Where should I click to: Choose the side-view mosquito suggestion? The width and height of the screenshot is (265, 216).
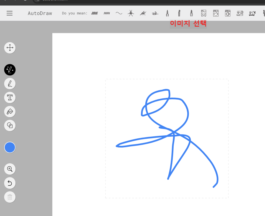click(x=143, y=13)
